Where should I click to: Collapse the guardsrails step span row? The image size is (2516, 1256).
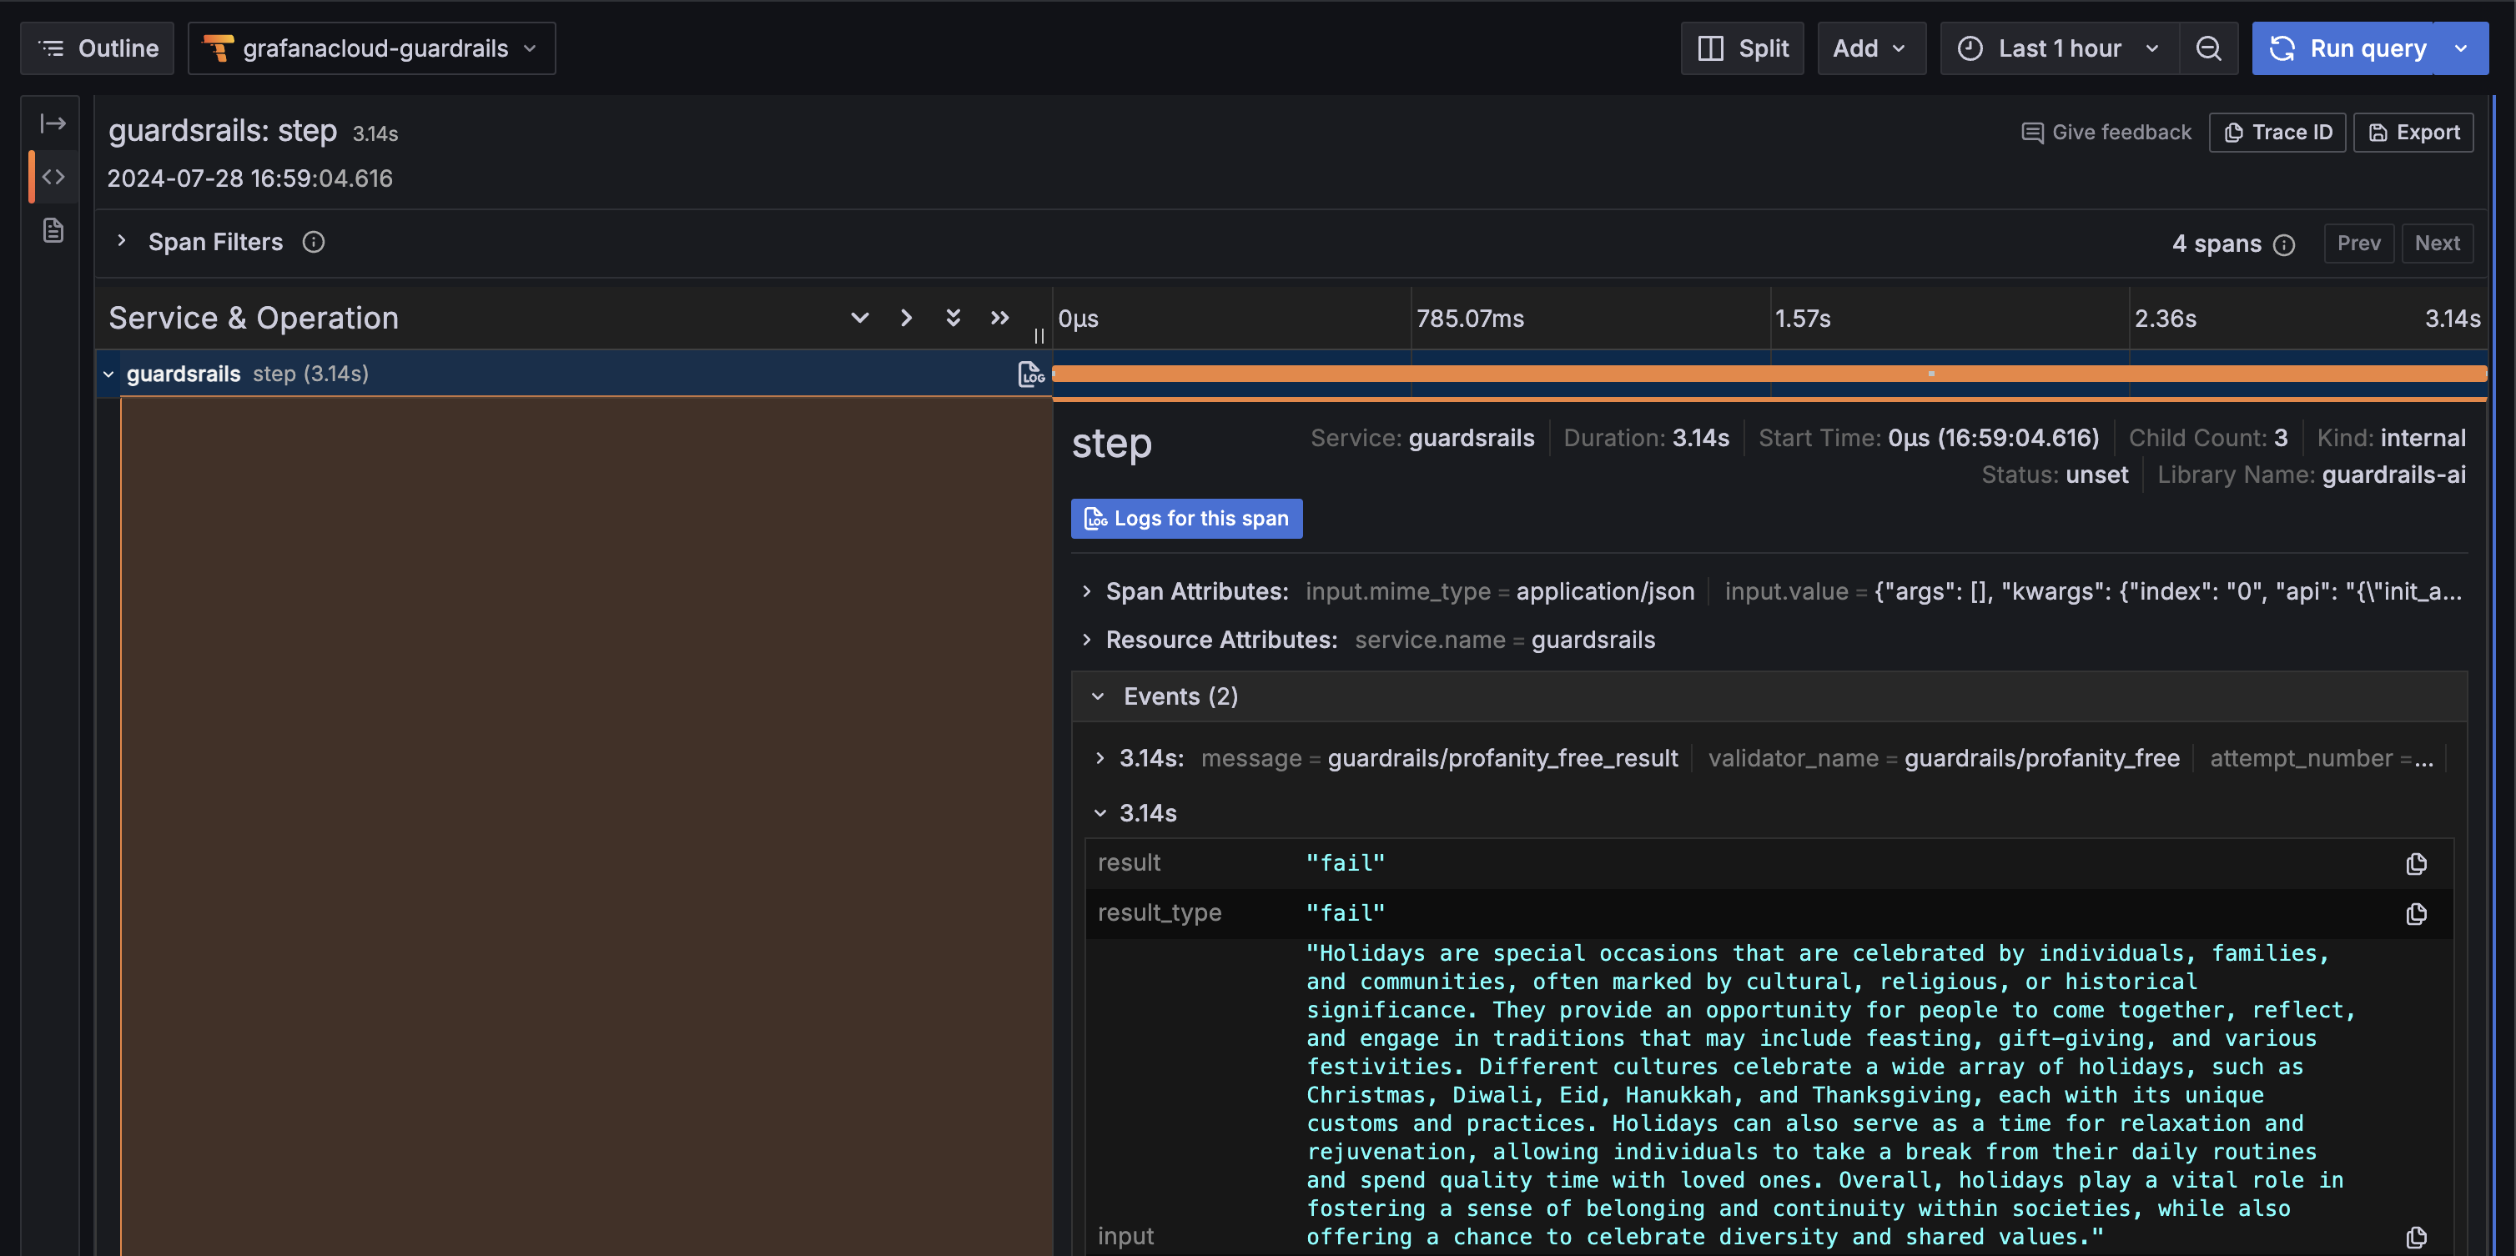(x=108, y=374)
